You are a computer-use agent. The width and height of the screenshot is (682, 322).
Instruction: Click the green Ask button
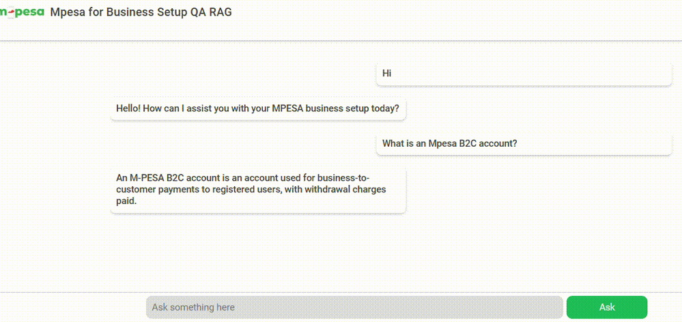tap(607, 307)
